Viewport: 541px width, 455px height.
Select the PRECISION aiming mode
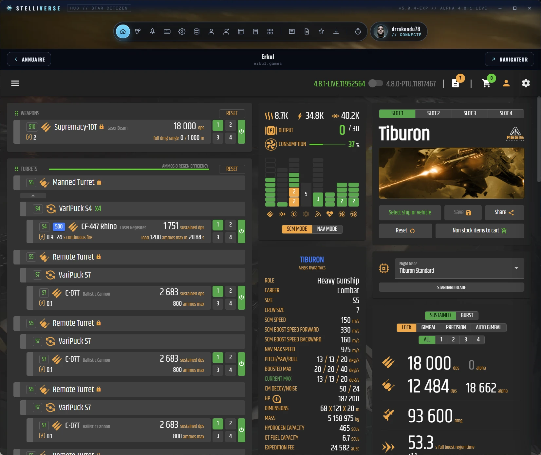[x=456, y=327]
